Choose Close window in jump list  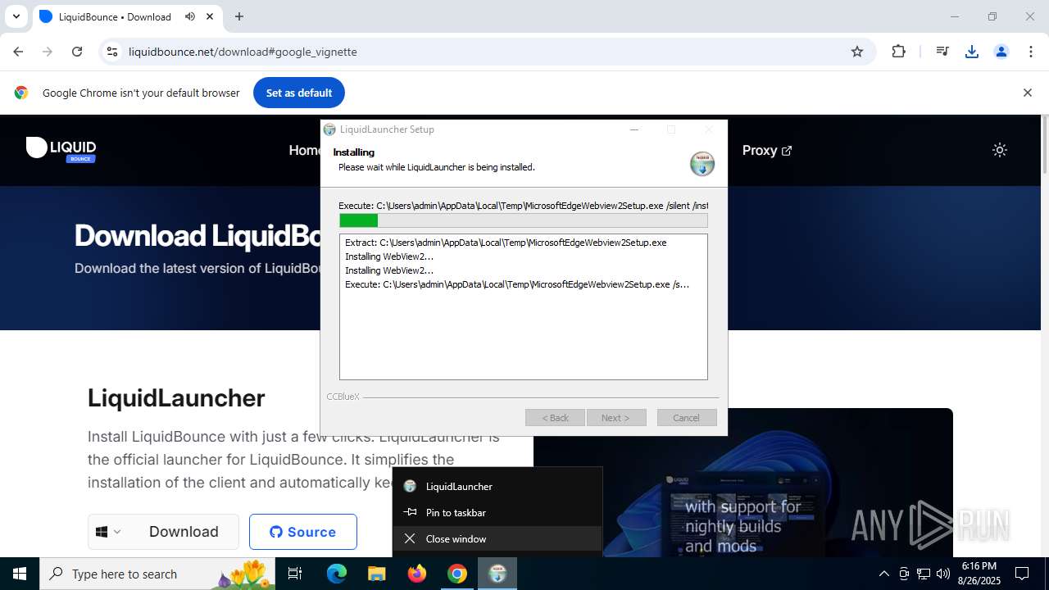[x=497, y=538]
